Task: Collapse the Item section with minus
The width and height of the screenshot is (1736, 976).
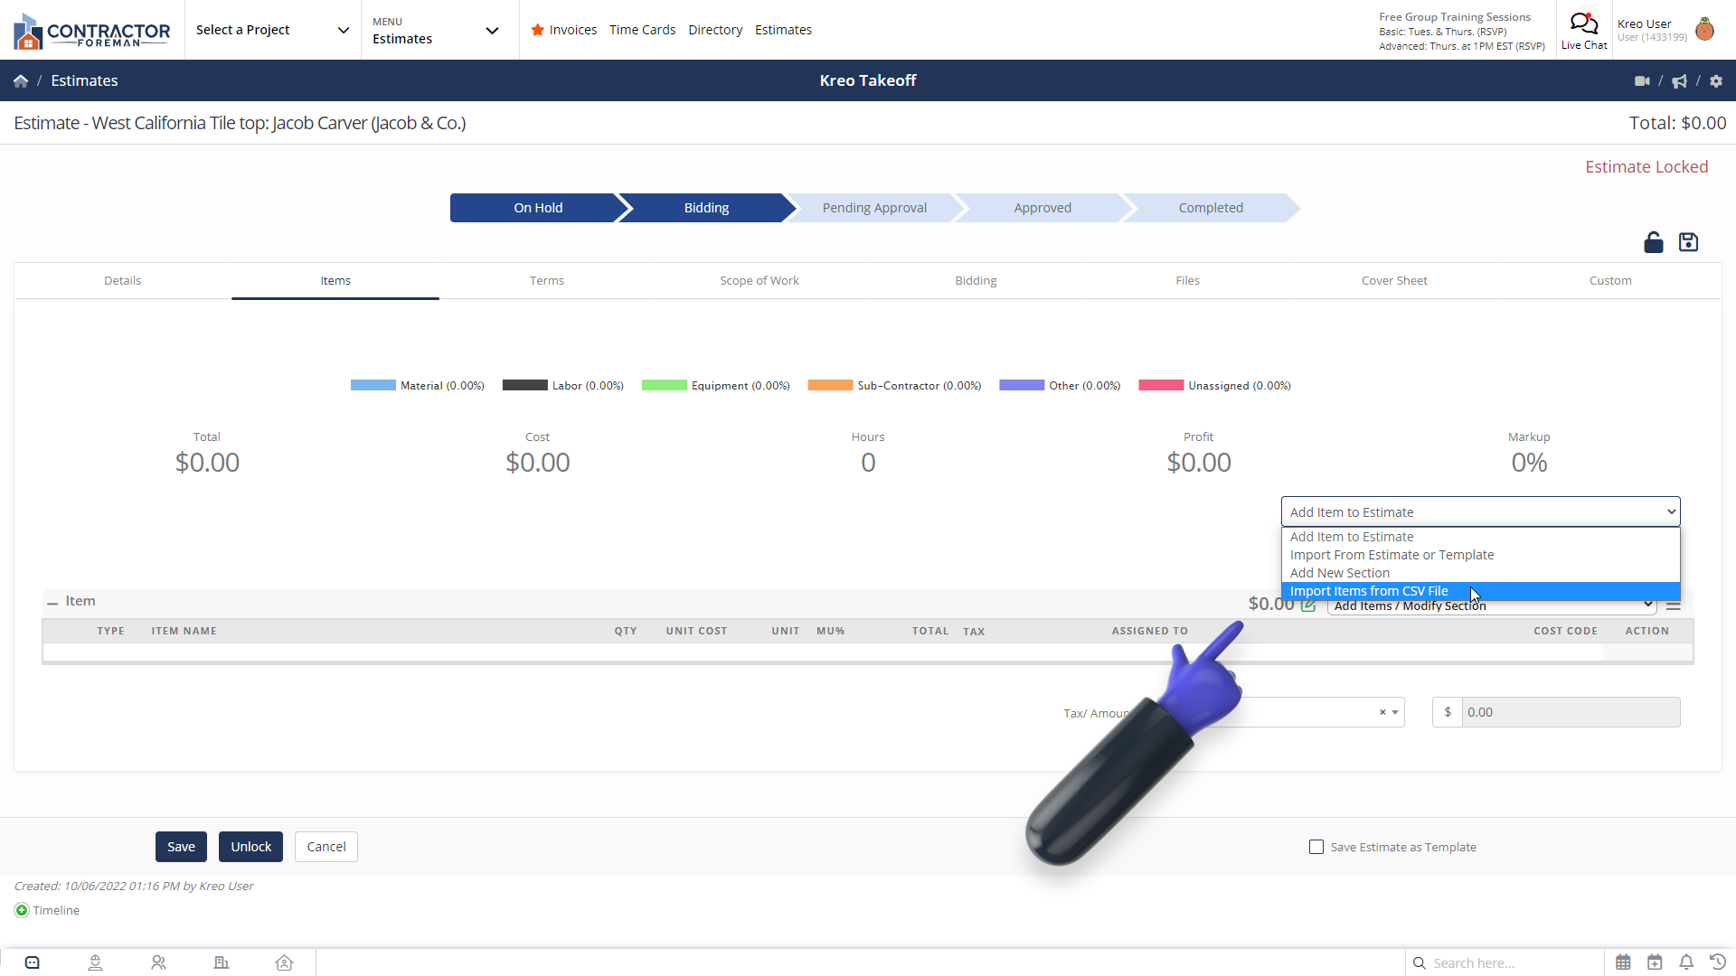Action: 52,603
